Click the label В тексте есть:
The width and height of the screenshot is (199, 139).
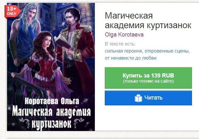(x=120, y=44)
